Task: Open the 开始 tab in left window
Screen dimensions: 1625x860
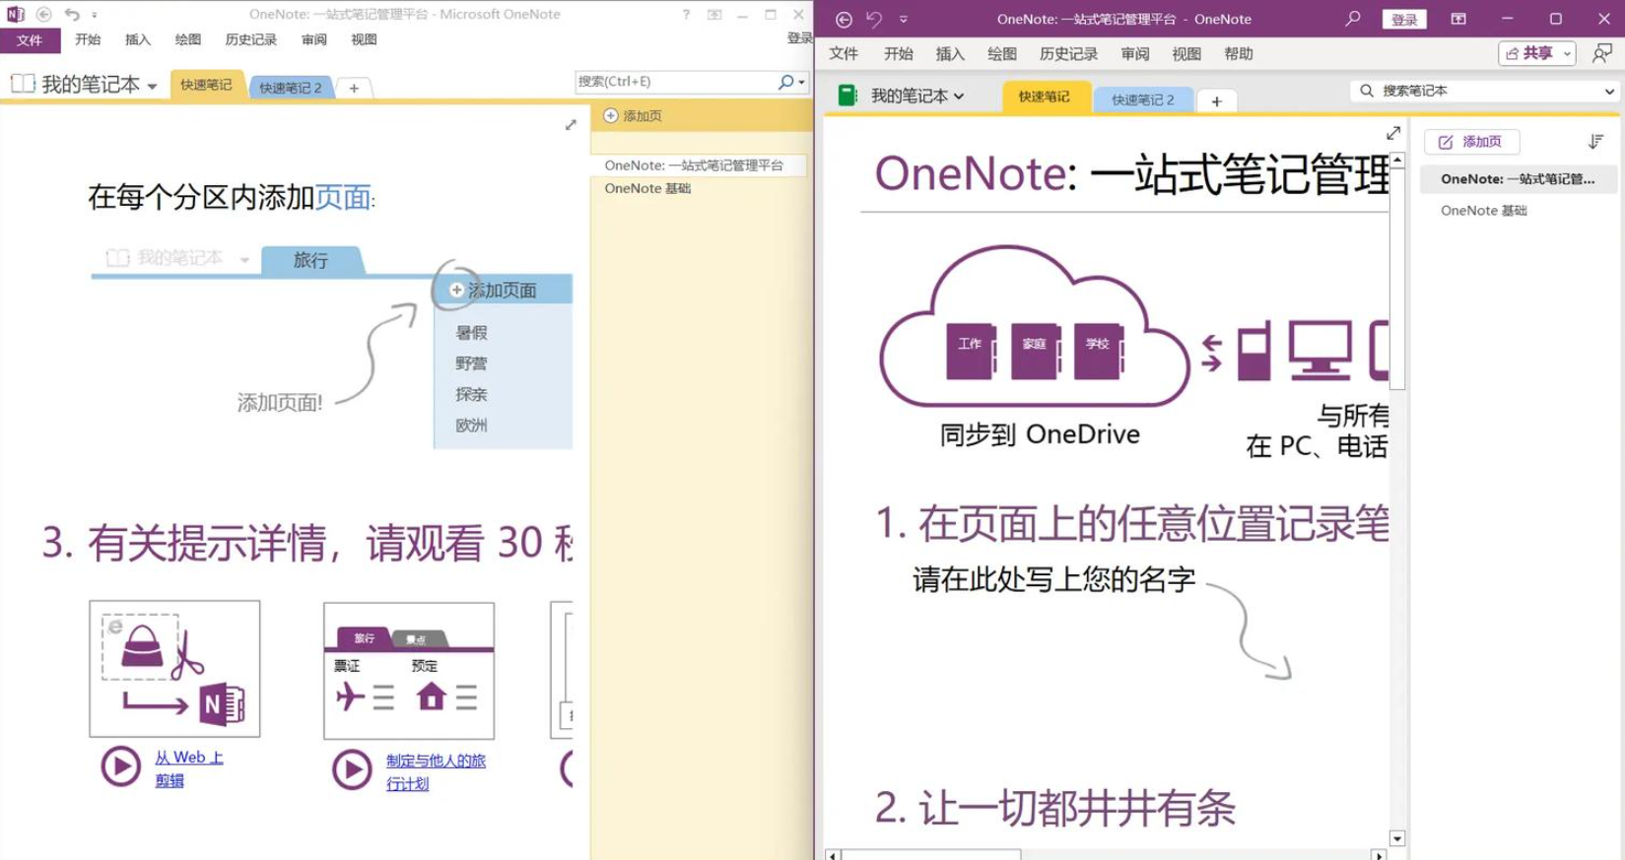Action: click(x=88, y=39)
